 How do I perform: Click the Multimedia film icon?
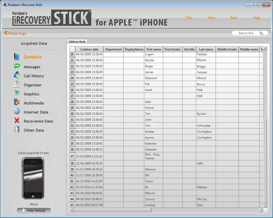coord(17,102)
